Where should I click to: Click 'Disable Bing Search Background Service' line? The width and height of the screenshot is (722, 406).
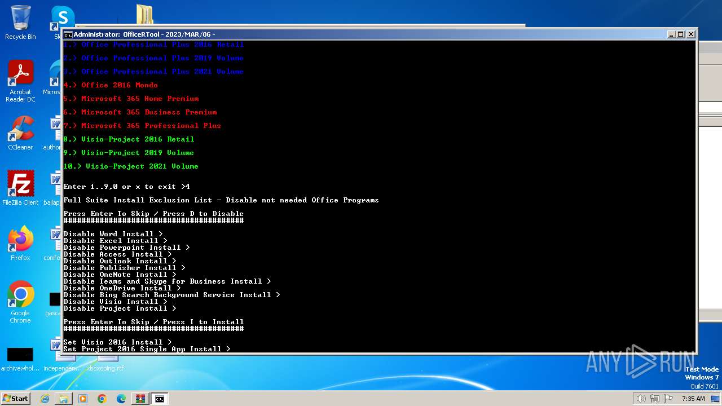pos(171,295)
